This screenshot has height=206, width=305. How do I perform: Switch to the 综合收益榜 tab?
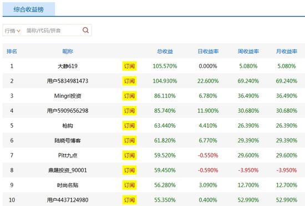coord(29,9)
